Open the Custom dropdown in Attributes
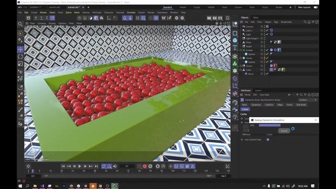The image size is (336, 189). (308, 100)
